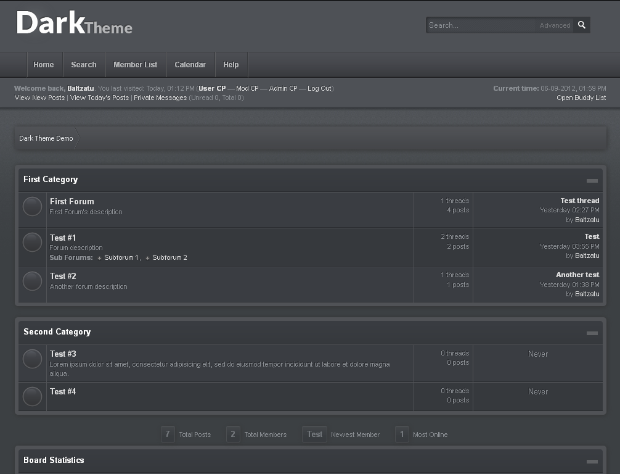Screen dimensions: 620x474
Task: Open the Help menu item
Action: click(231, 65)
